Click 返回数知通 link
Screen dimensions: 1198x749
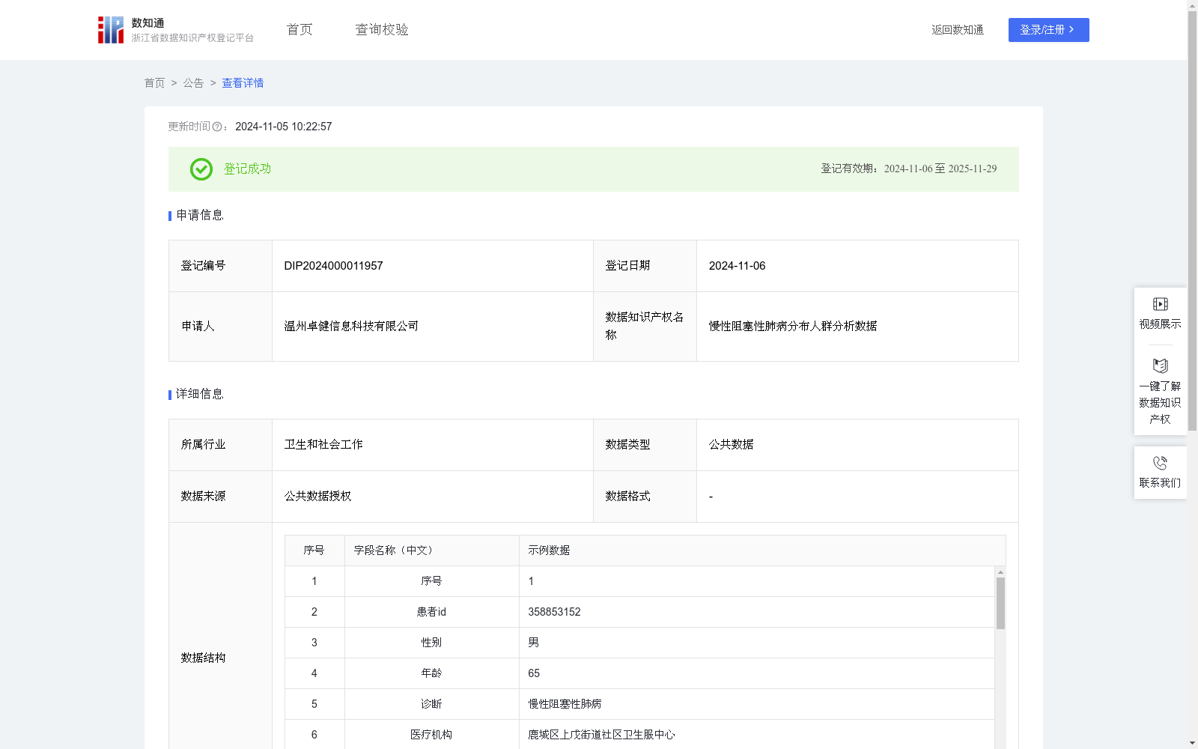tap(958, 30)
